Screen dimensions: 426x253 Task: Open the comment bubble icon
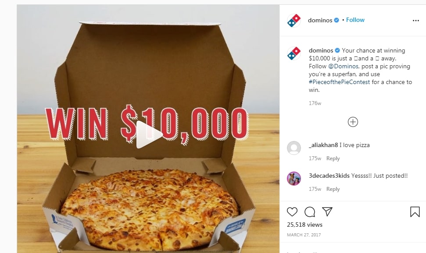tap(310, 212)
